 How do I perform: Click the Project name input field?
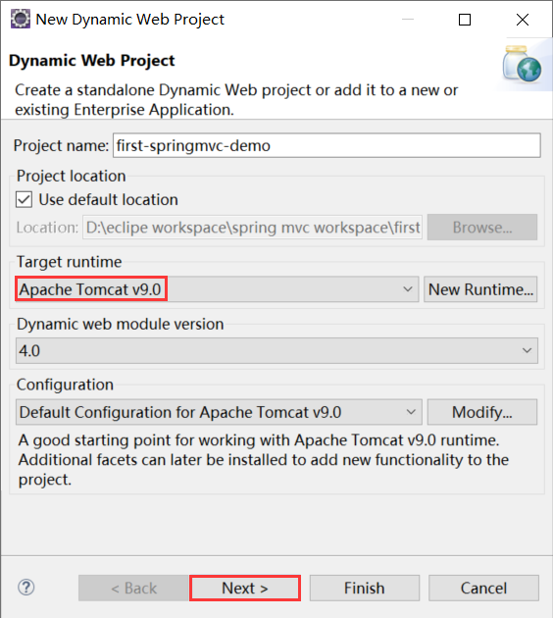[x=327, y=146]
